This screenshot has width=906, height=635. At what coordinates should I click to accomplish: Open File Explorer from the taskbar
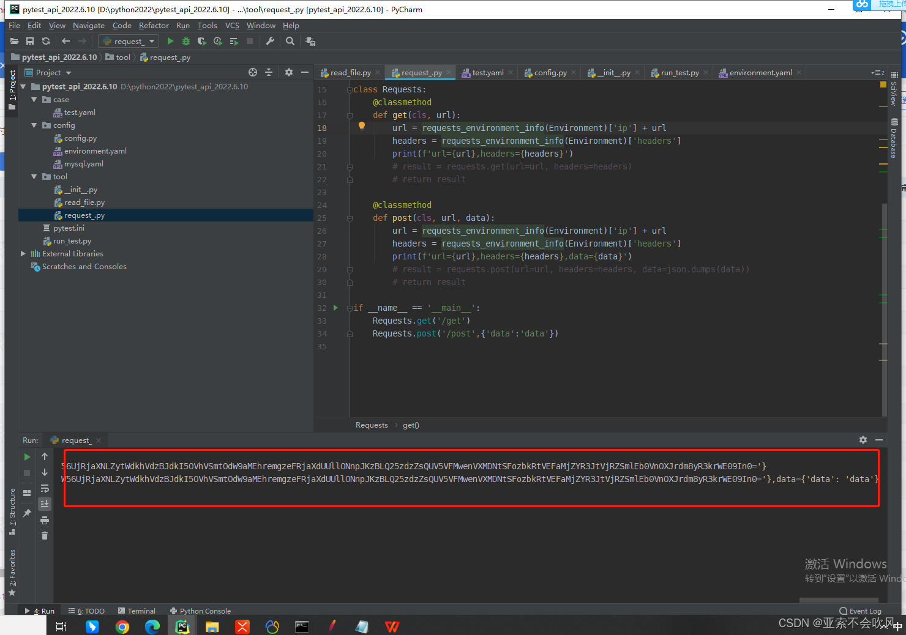212,626
